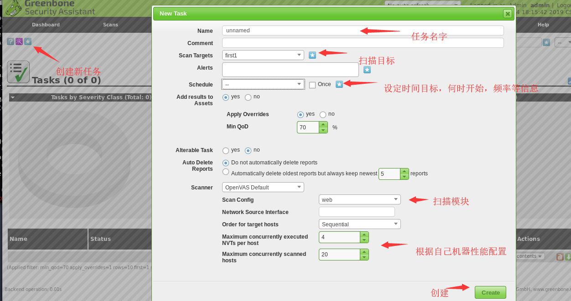Click the Greenbone dragon logo
Viewport: 571px width, 301px height.
click(x=13, y=8)
